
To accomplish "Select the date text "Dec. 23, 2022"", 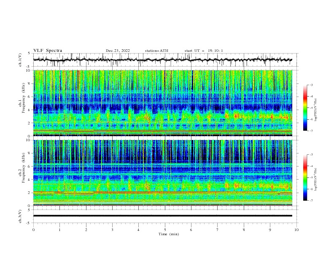I will tap(118, 51).
